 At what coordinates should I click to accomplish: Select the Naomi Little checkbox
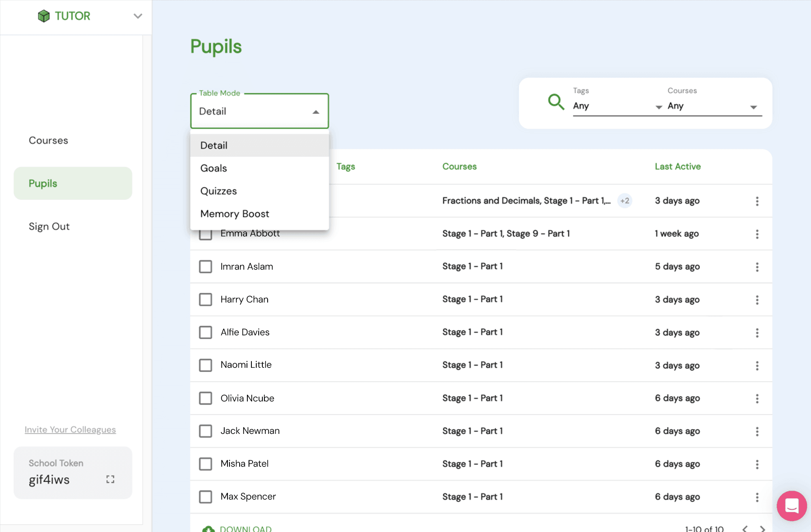pos(206,365)
